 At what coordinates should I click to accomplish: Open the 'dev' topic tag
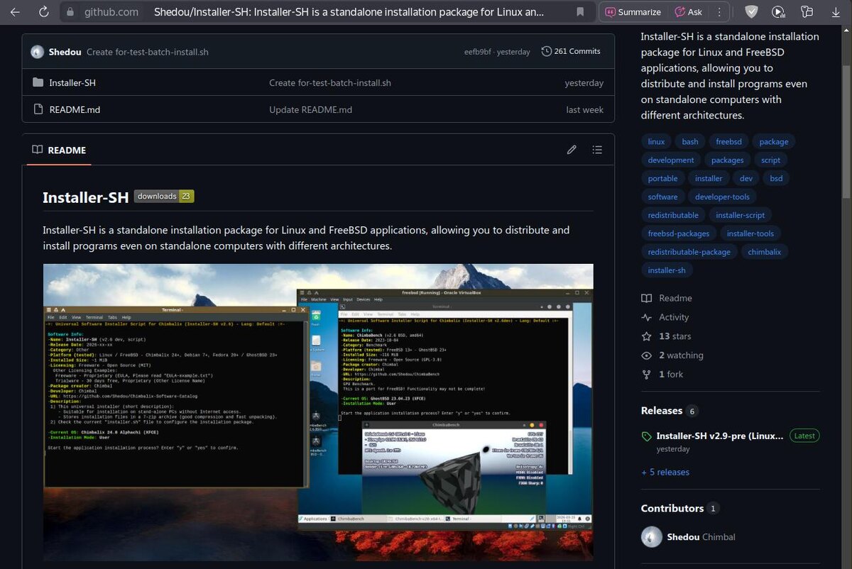(x=746, y=178)
